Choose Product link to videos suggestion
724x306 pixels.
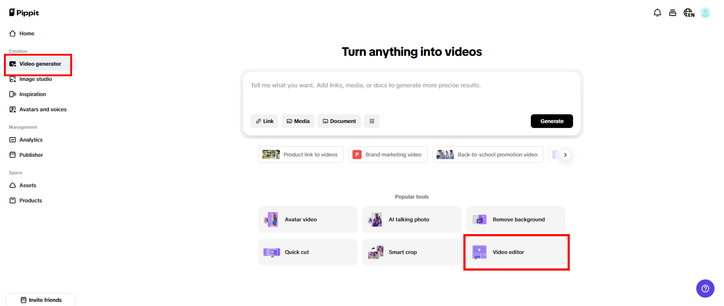coord(301,155)
